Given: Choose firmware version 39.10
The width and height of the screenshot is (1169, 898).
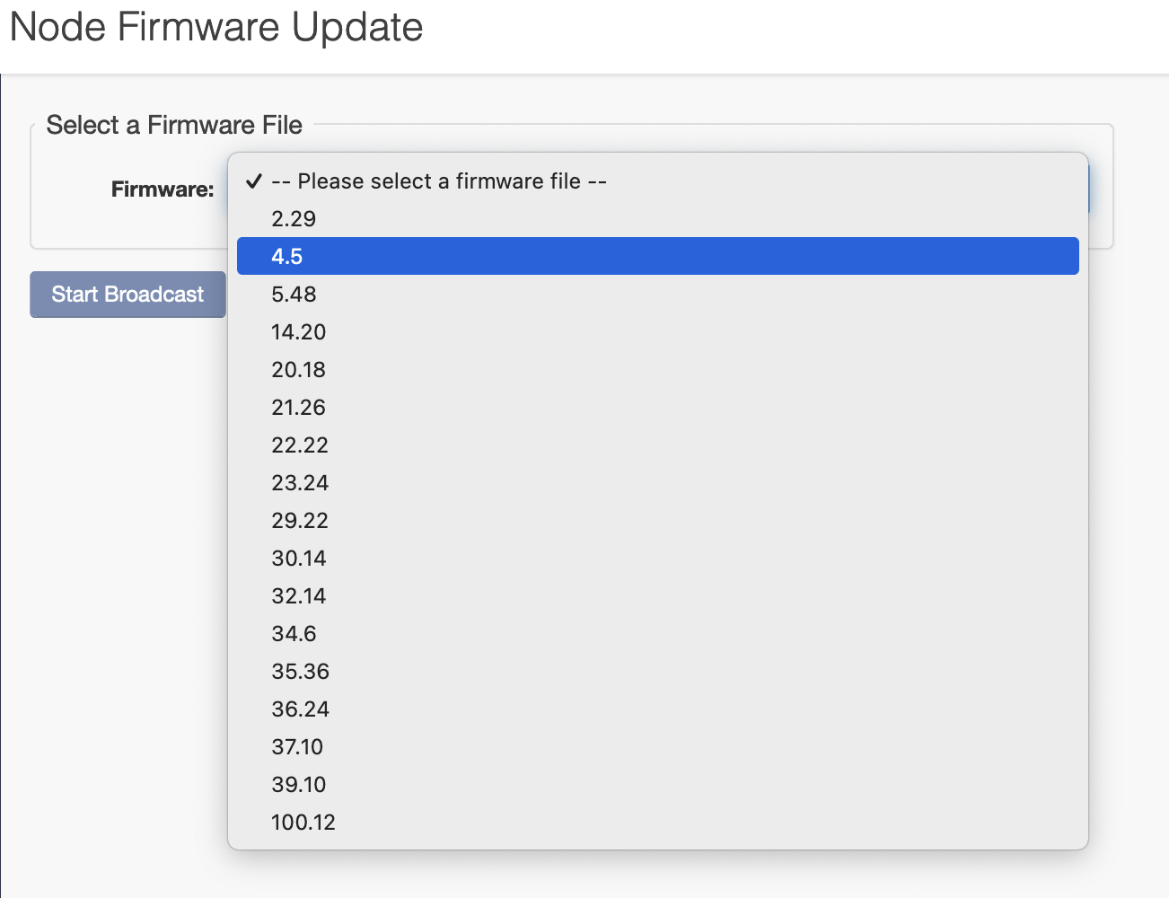Looking at the screenshot, I should [x=298, y=785].
